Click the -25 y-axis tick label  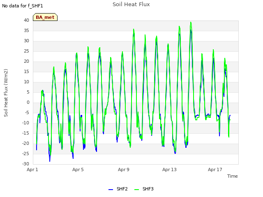pyautogui.click(x=26, y=153)
